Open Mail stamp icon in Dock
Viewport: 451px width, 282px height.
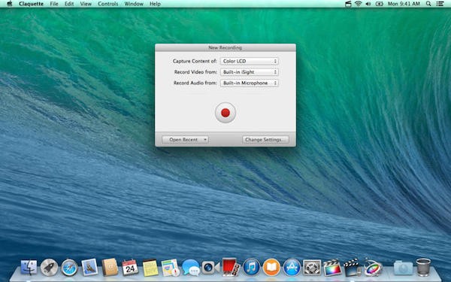click(x=89, y=267)
